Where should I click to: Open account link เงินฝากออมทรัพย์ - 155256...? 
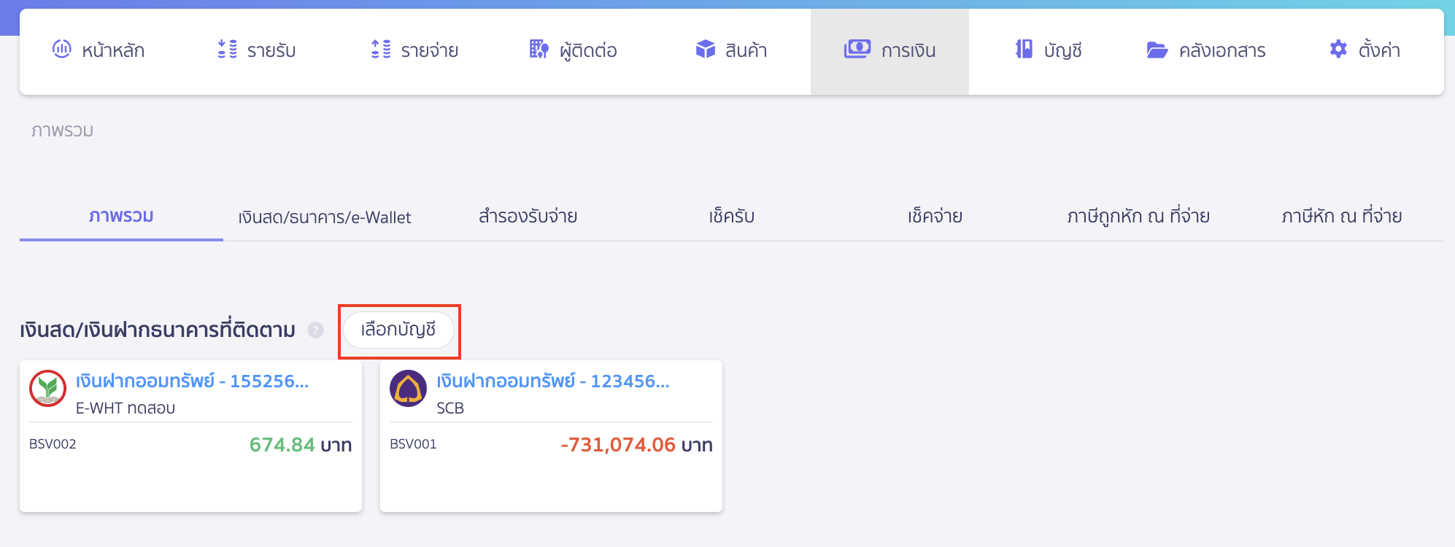(193, 381)
